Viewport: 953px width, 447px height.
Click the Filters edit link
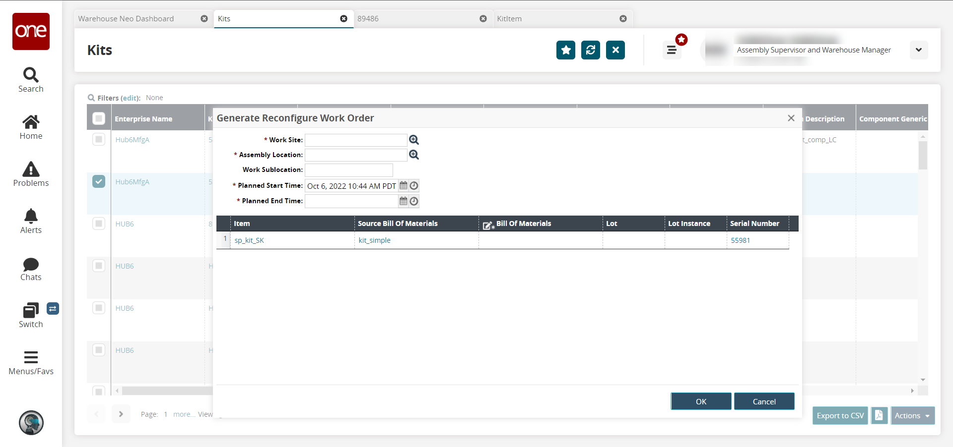tap(130, 98)
